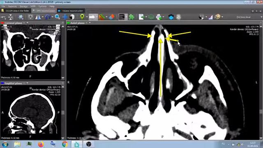
Task: Click the green layered surface icon
Action: click(151, 17)
